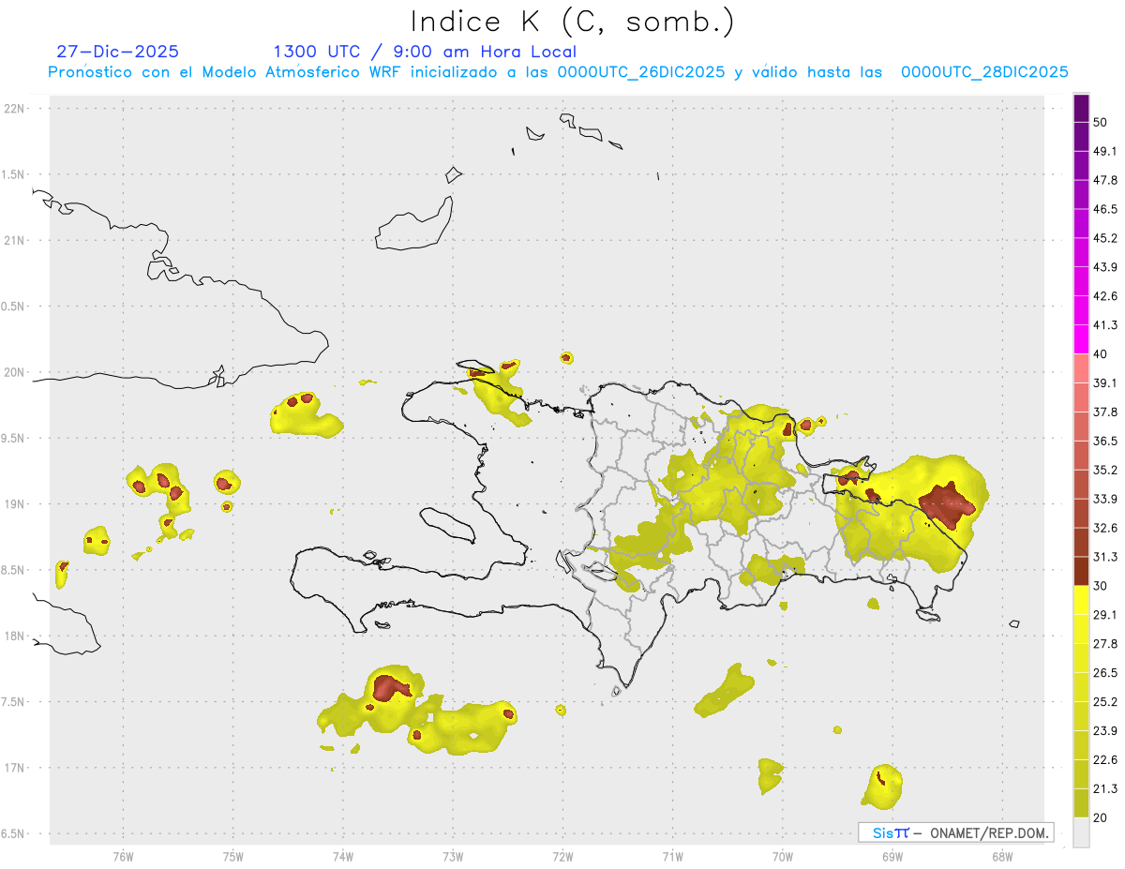The height and width of the screenshot is (869, 1125).
Task: Select the date text "27-Dic-2025"
Action: [117, 52]
